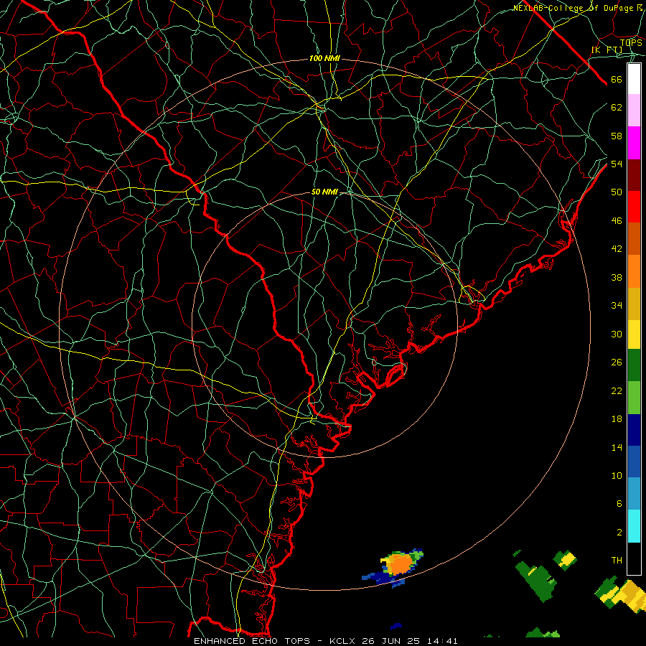Viewport: 646px width, 646px height.
Task: Click the 26 legend value
Action: (x=617, y=362)
